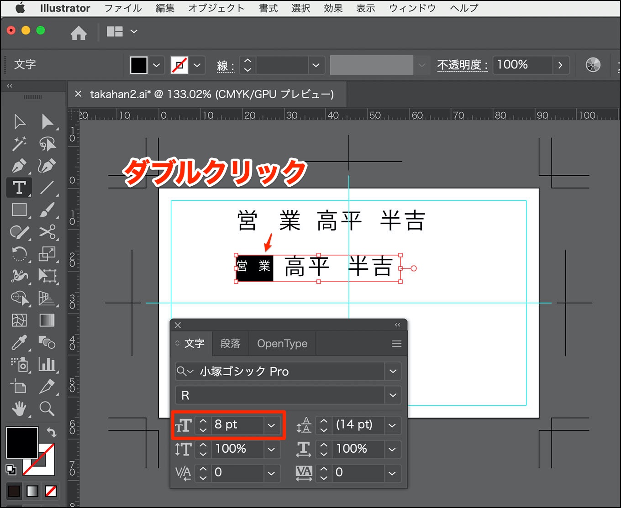Select the Pen tool

pos(19,166)
